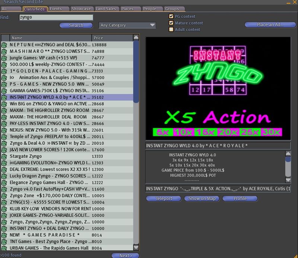
Task: Click hand icon beside INSTANT ZYNGO WYLD row
Action: tap(4, 97)
